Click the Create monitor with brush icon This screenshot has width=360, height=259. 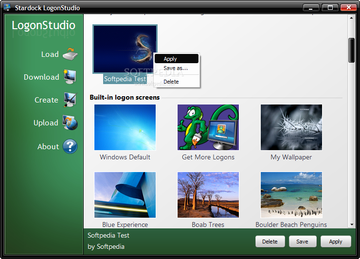pos(70,100)
